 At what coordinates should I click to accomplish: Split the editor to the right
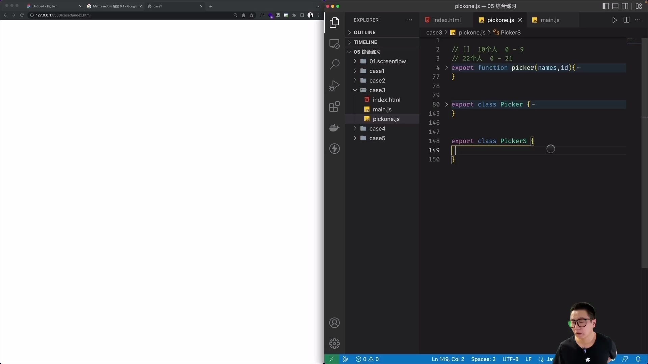[626, 20]
